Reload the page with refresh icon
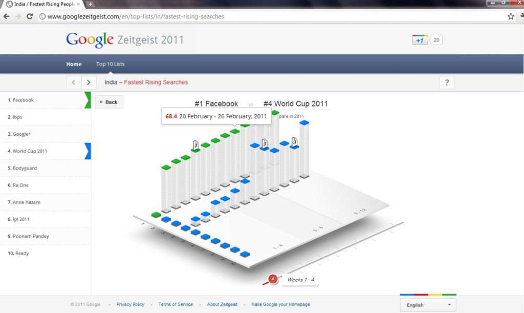The width and height of the screenshot is (524, 313). [30, 16]
